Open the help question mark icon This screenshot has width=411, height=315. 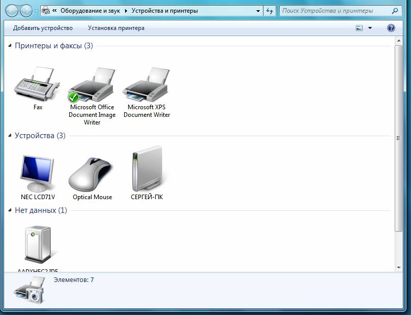click(391, 28)
